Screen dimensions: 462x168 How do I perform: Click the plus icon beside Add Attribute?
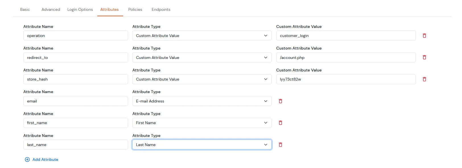pos(27,159)
